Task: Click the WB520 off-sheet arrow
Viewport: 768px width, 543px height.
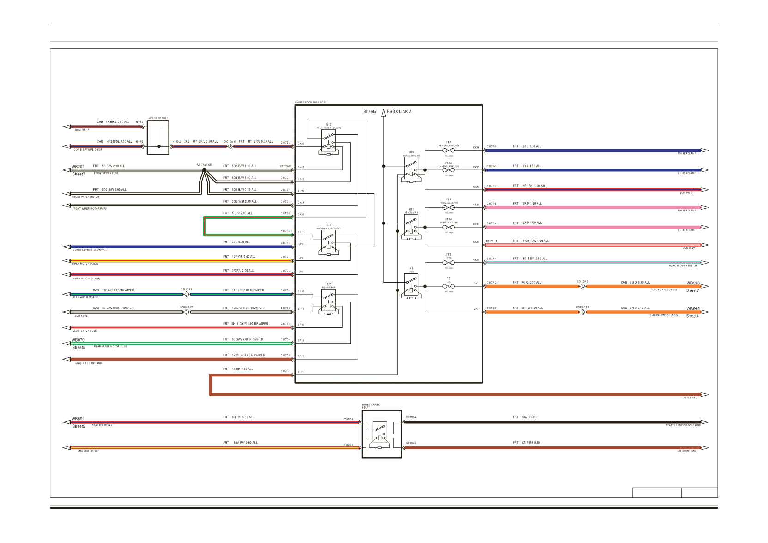Action: tap(705, 286)
